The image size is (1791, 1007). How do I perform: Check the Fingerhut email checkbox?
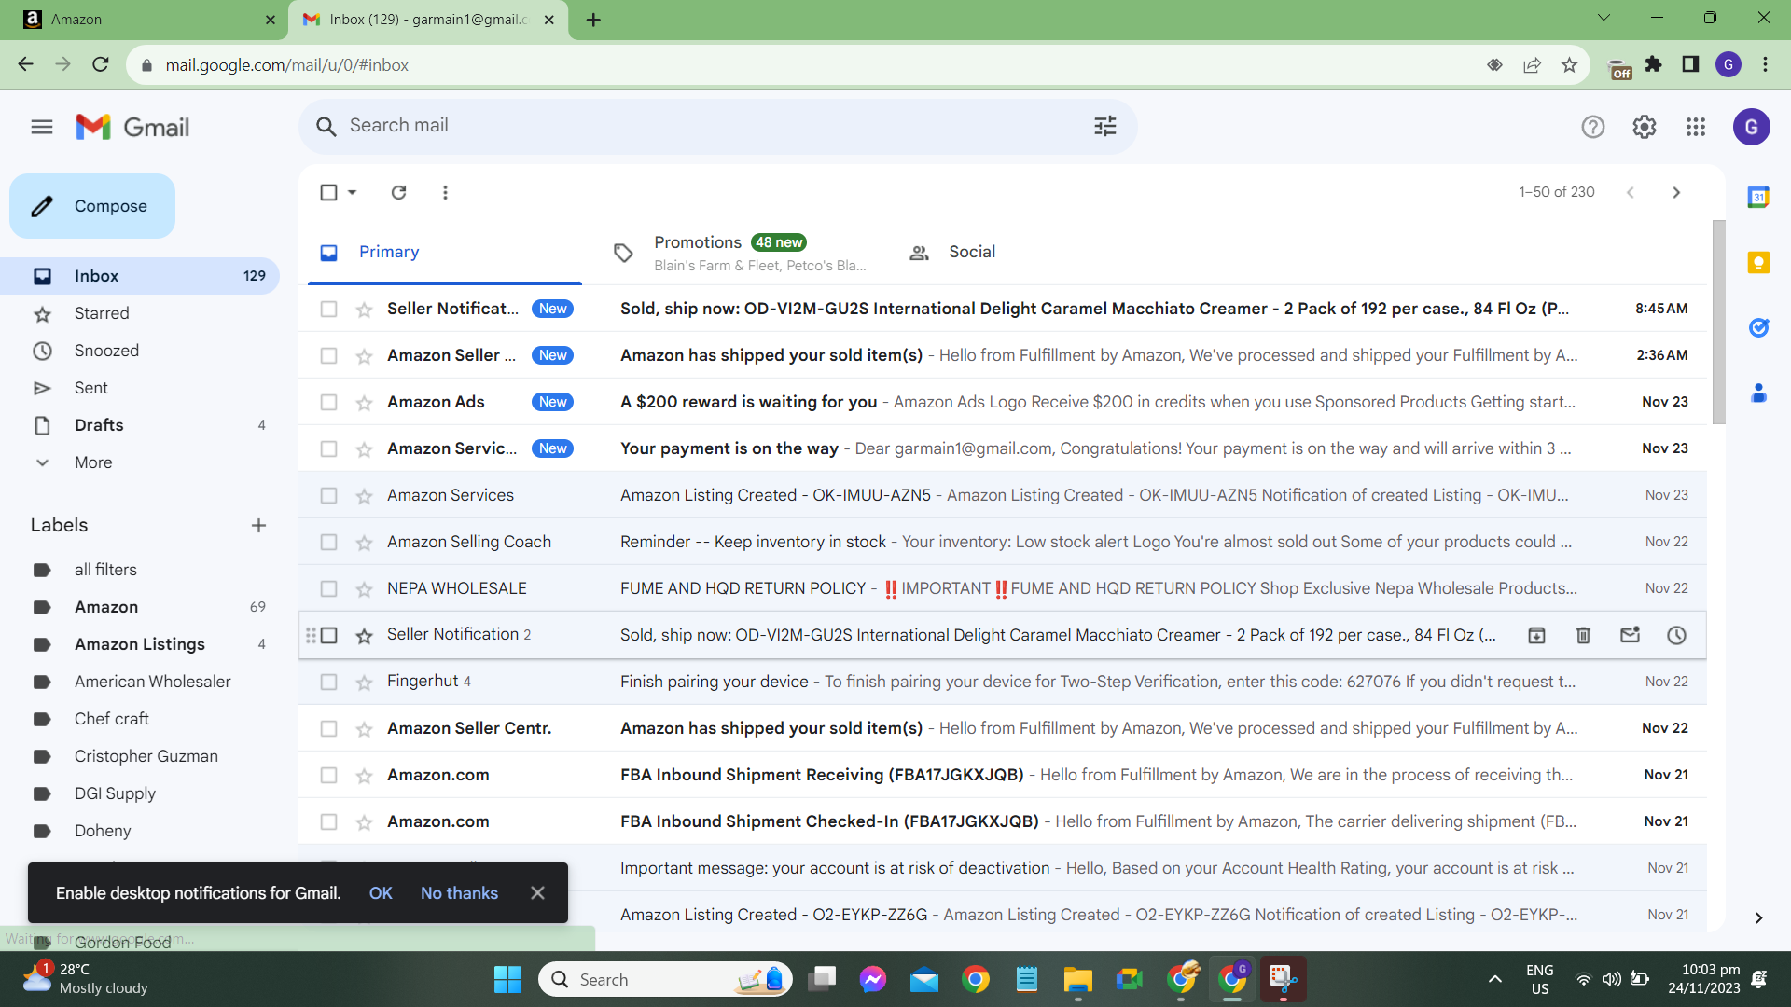point(328,682)
